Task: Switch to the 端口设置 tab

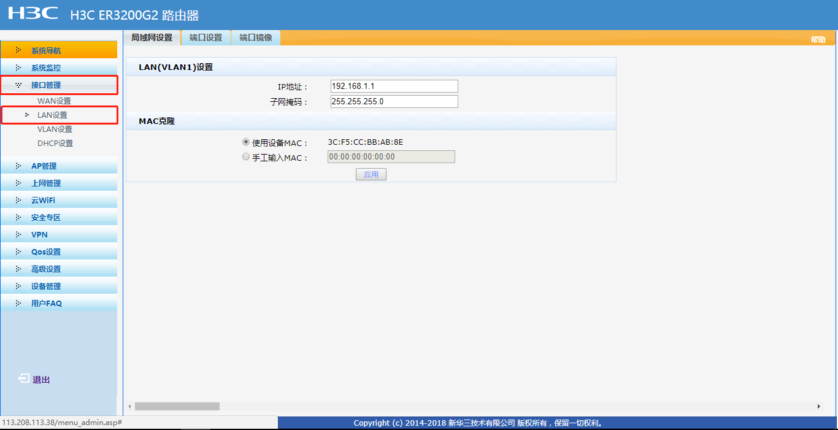Action: [206, 37]
